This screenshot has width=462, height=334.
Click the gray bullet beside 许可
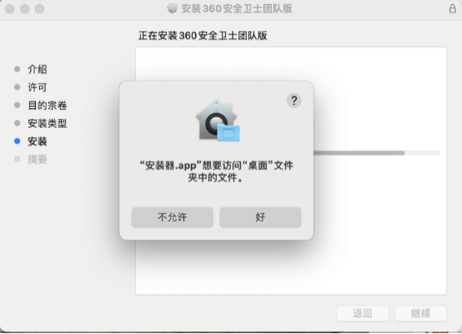pos(17,87)
